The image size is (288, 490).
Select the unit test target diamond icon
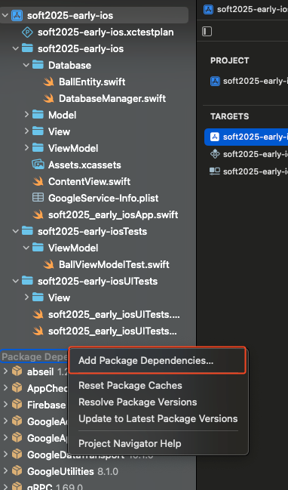pyautogui.click(x=215, y=154)
